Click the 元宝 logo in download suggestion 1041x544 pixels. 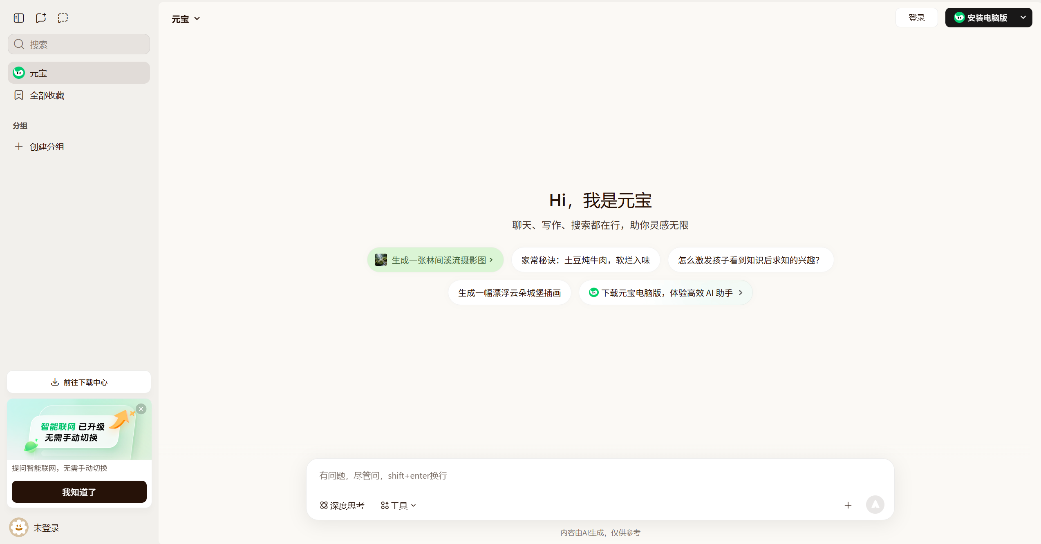[594, 292]
